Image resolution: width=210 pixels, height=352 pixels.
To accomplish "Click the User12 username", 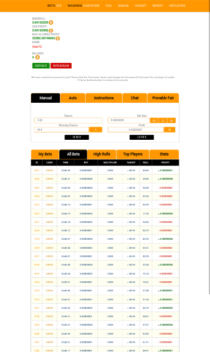I will point(37,47).
